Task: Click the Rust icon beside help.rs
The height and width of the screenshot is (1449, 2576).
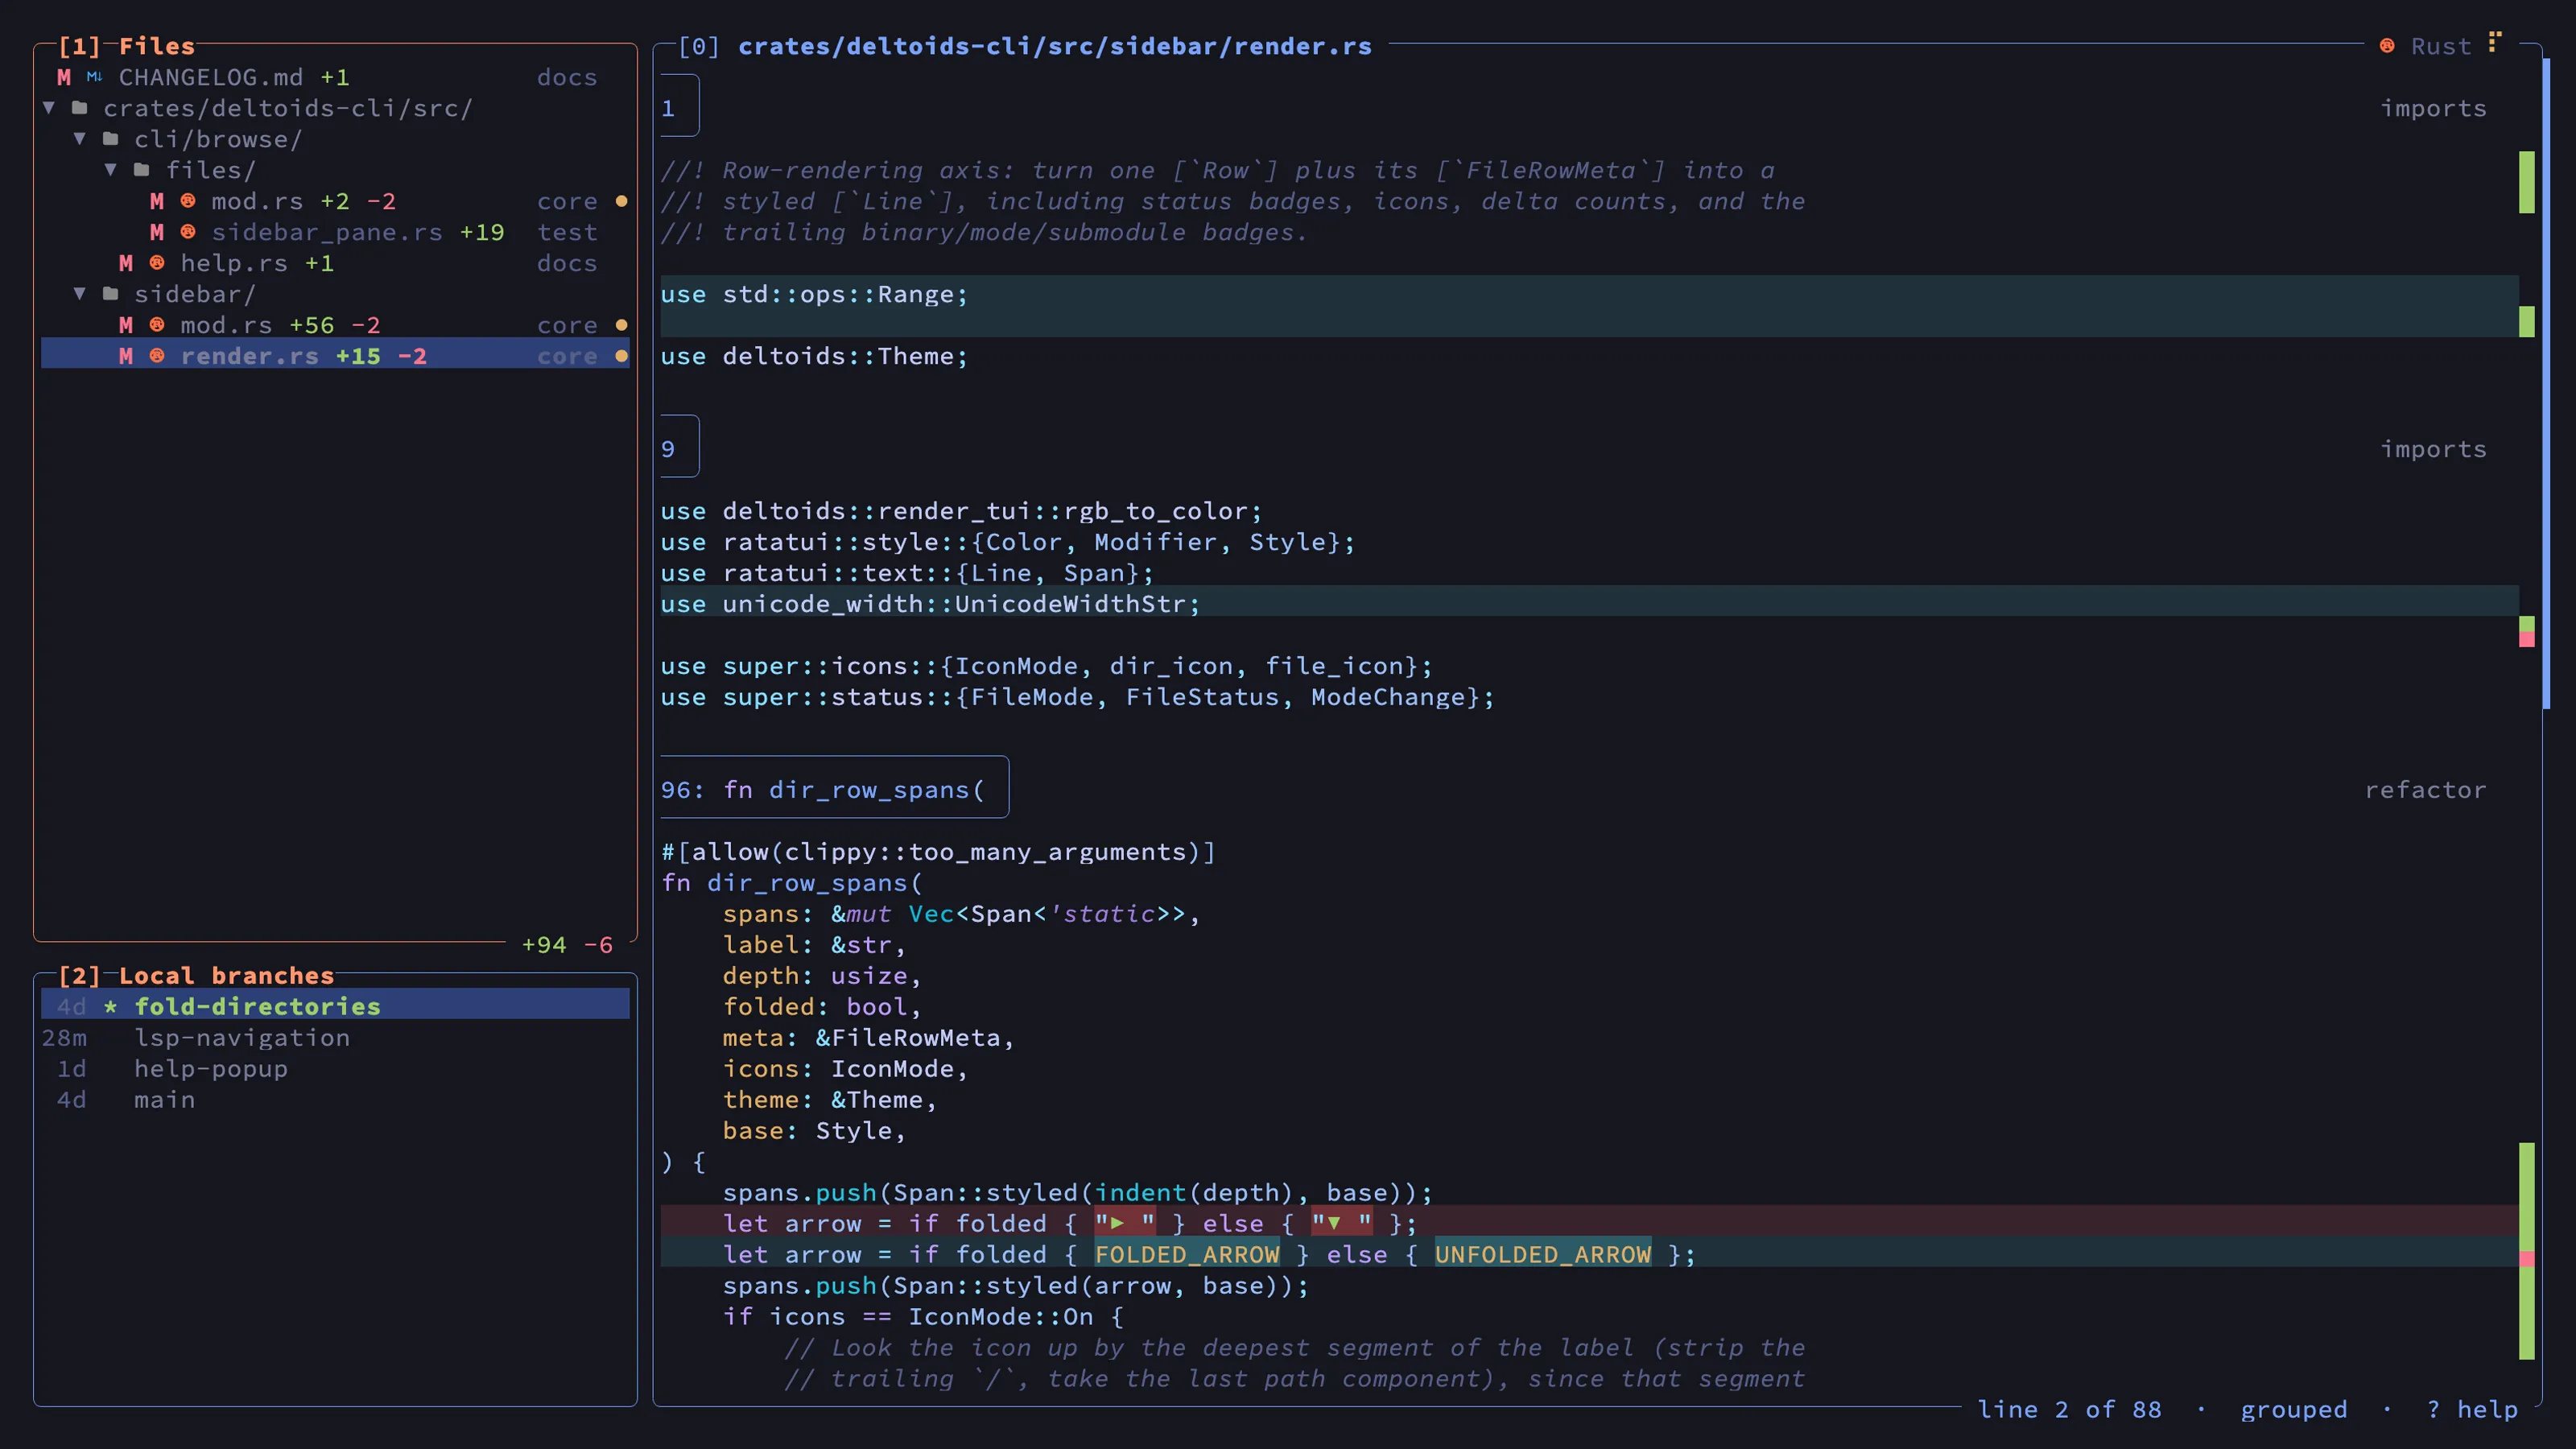Action: tap(157, 263)
